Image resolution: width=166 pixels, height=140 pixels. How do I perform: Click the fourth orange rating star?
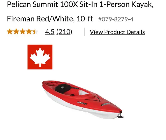[x=29, y=32]
